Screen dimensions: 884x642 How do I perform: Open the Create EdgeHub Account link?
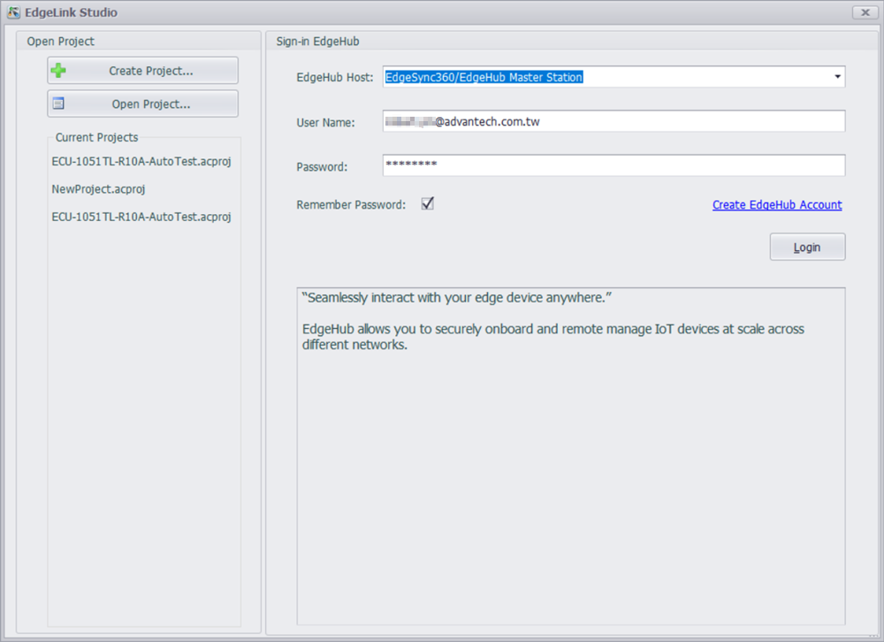pos(777,205)
